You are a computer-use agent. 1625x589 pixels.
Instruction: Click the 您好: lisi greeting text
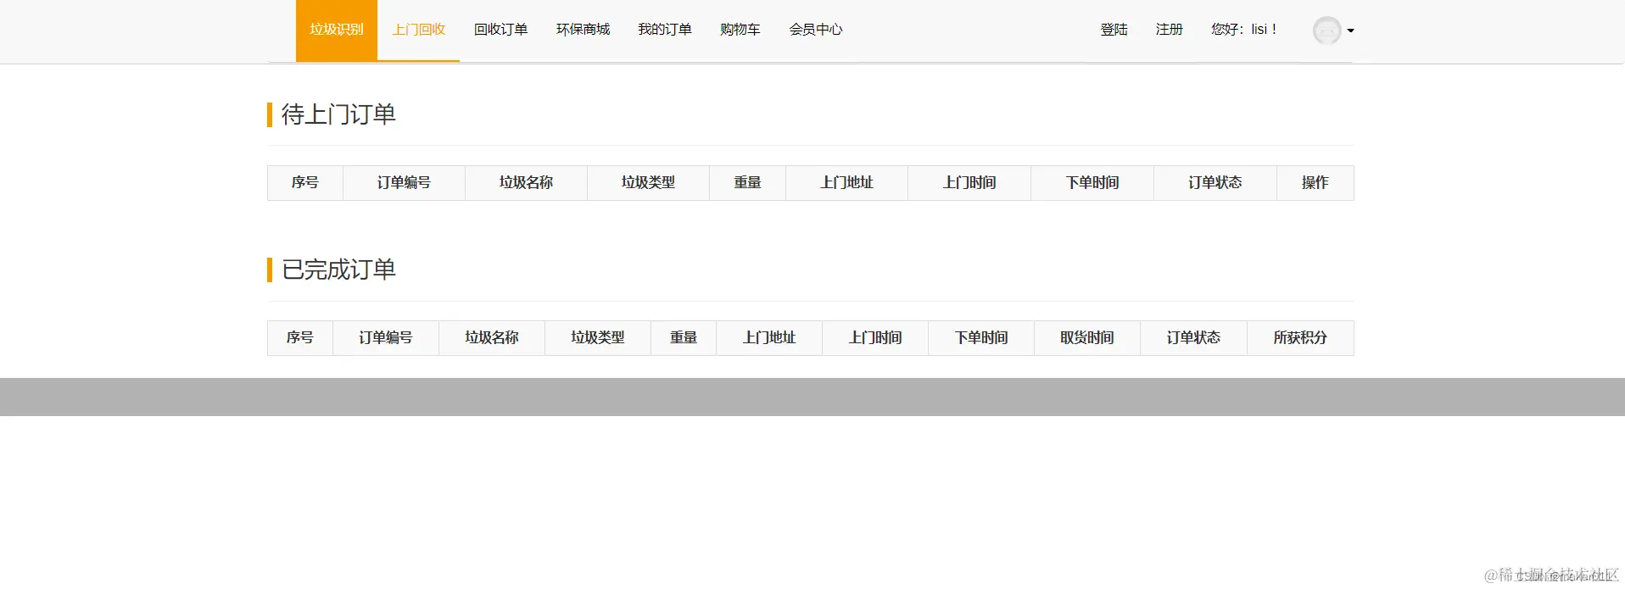click(1243, 30)
